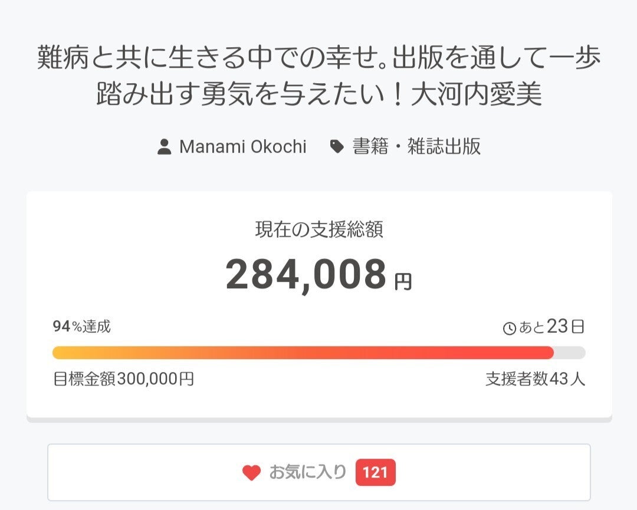This screenshot has width=637, height=510.
Task: Click the 94%達成 achievement text
Action: pos(81,327)
